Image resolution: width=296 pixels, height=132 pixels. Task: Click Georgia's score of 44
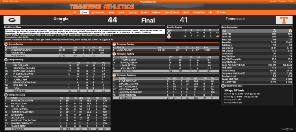pos(112,20)
